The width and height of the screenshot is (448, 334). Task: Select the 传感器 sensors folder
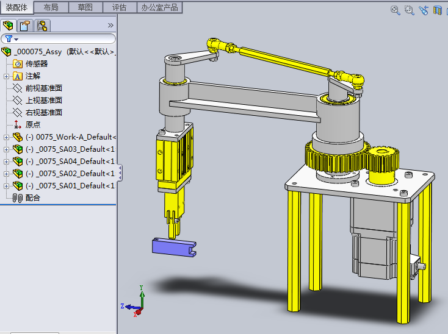coord(37,64)
